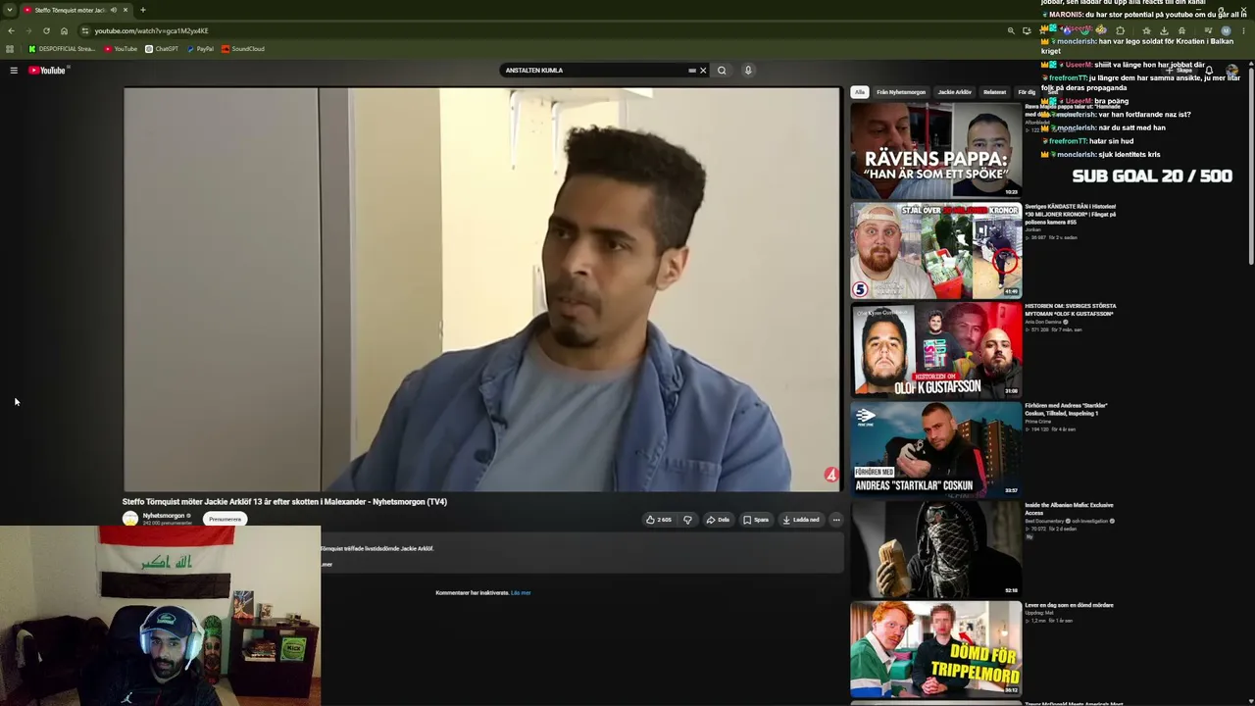The width and height of the screenshot is (1255, 706).
Task: Start voice search with the microphone icon
Action: click(748, 71)
